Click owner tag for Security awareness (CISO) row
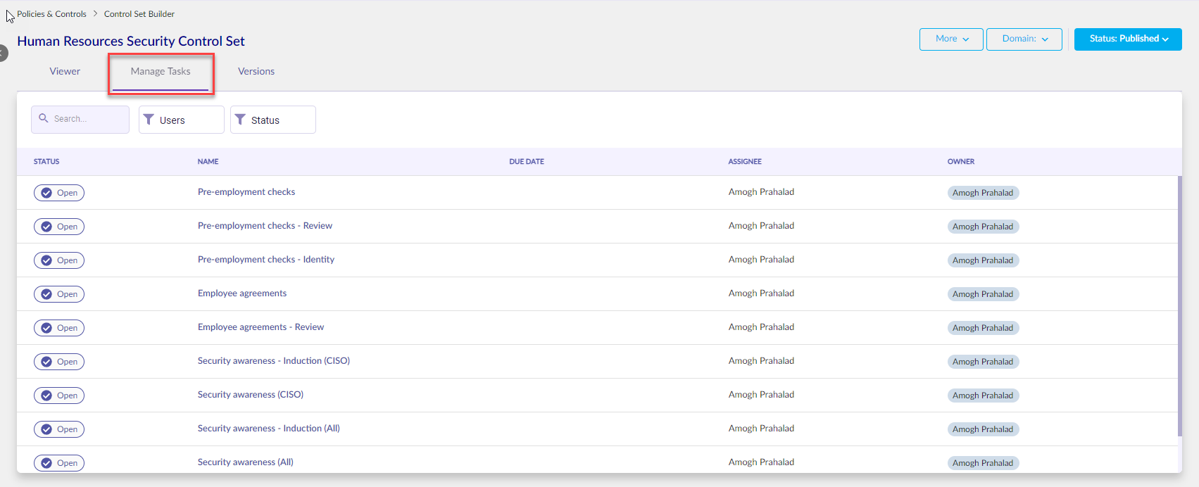This screenshot has width=1199, height=487. point(983,396)
